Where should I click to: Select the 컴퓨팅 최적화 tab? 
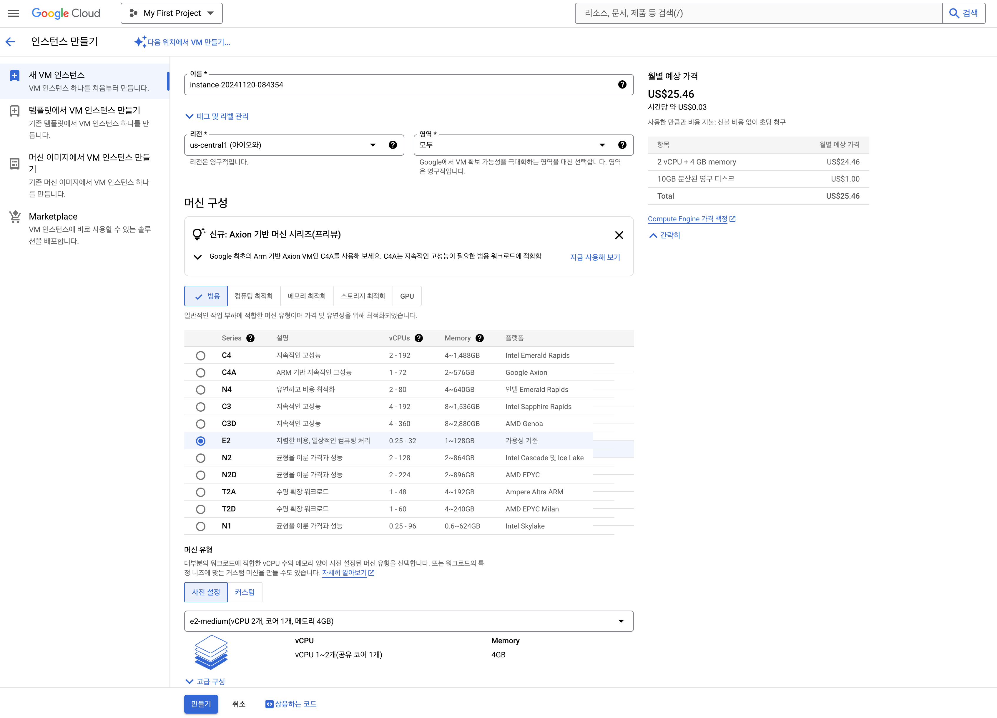coord(254,296)
